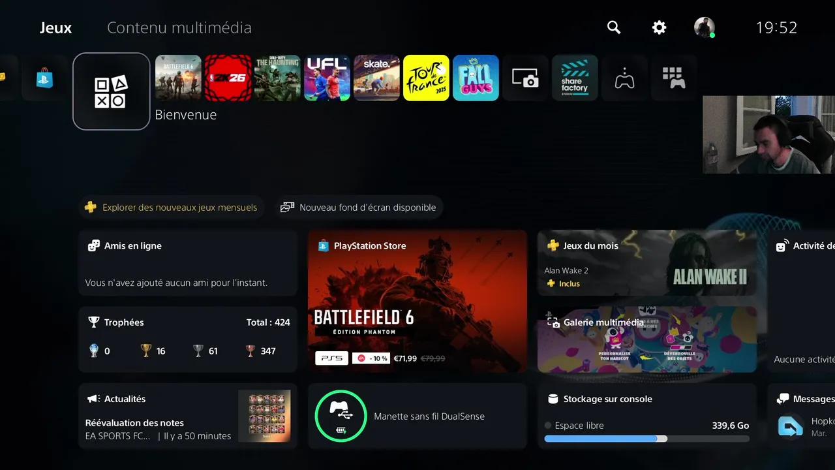
Task: Click the 'Manette sans fil DualSense' label
Action: (x=429, y=416)
